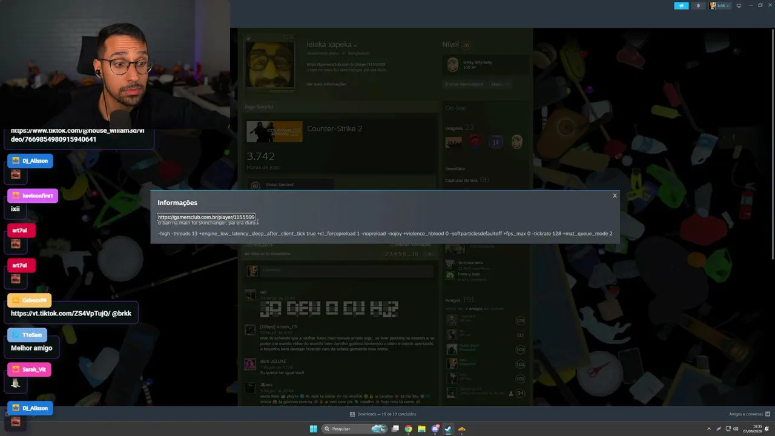Open Task View in taskbar
Image resolution: width=775 pixels, height=436 pixels.
point(395,429)
